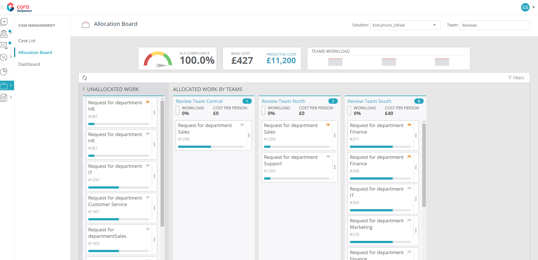Image resolution: width=538 pixels, height=260 pixels.
Task: Open the options menu for case #271
Action: pos(416,135)
